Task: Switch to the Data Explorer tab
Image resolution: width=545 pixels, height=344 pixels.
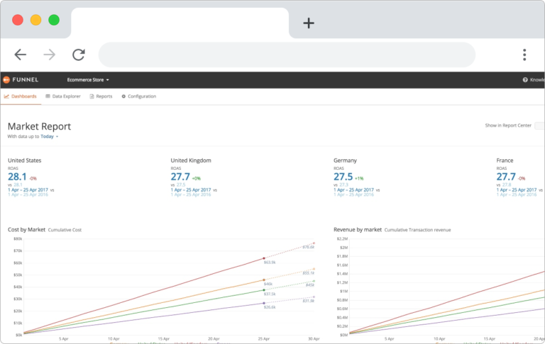Action: [63, 96]
